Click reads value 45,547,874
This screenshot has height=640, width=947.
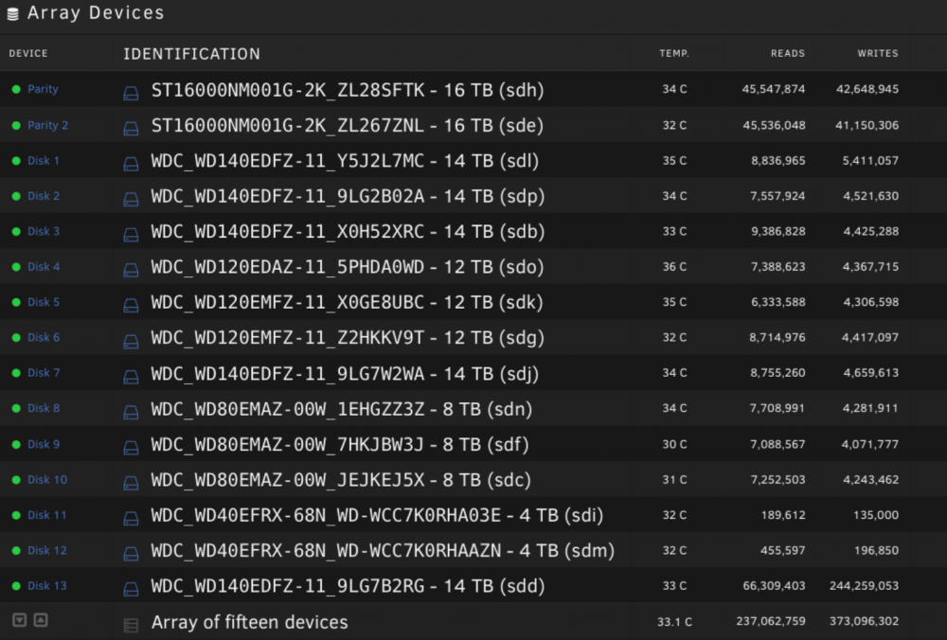pos(774,89)
